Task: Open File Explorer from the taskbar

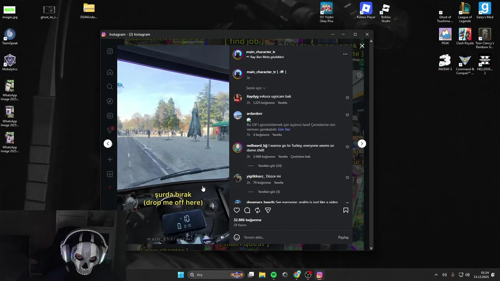Action: click(x=262, y=275)
